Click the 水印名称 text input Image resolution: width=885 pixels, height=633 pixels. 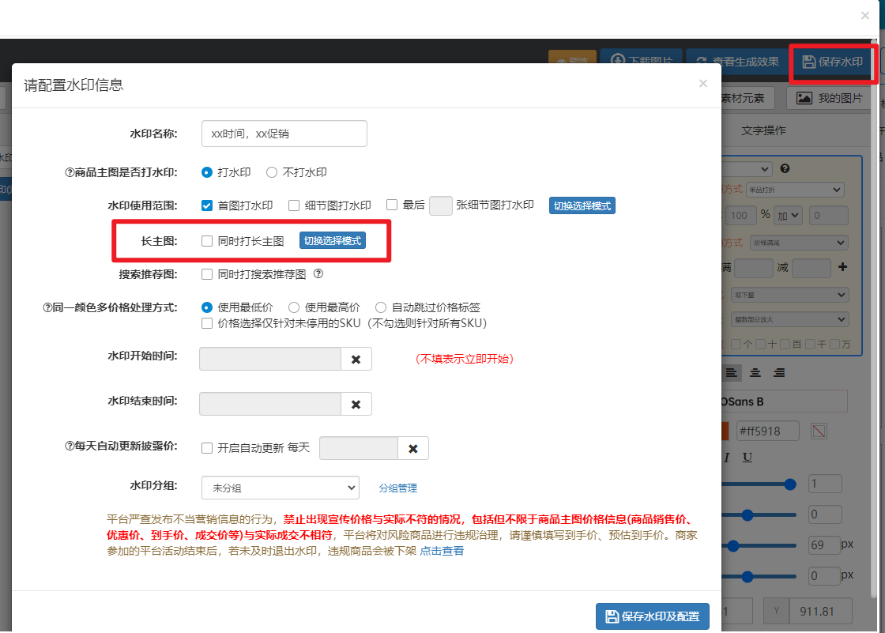click(284, 134)
